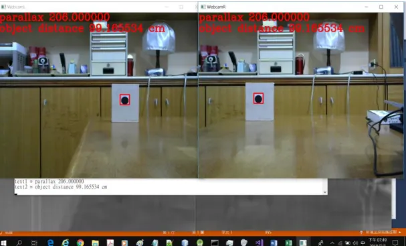
Task: Maximize the WebcamR window
Action: pyautogui.click(x=381, y=7)
